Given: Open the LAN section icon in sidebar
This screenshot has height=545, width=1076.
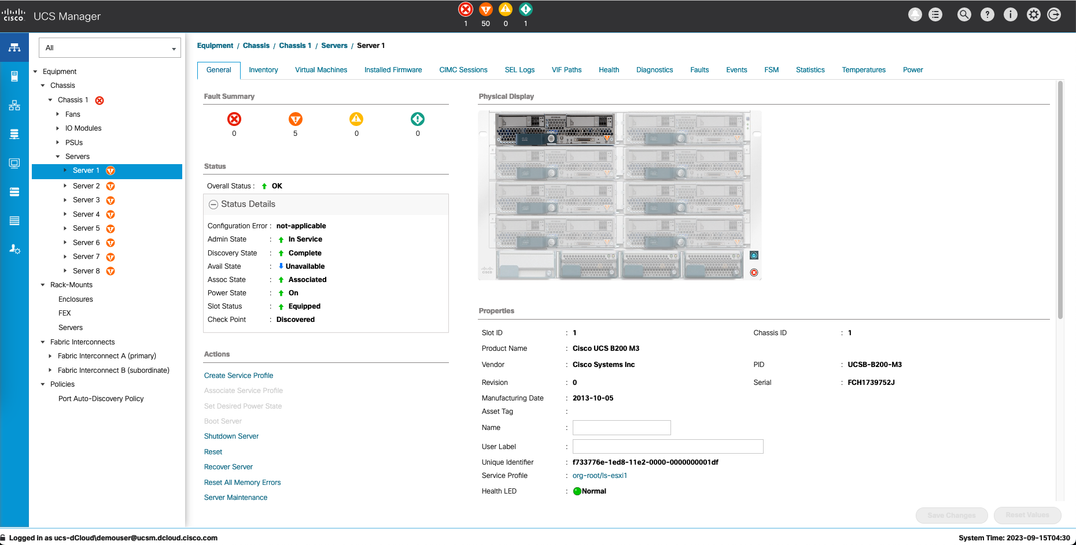Looking at the screenshot, I should pyautogui.click(x=14, y=105).
